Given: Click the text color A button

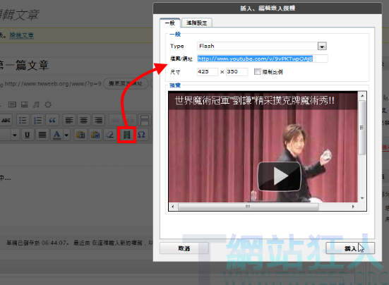Looking at the screenshot, I should pos(56,135).
